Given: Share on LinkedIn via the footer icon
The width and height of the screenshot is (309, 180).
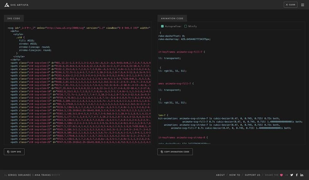Looking at the screenshot, I should click(302, 175).
